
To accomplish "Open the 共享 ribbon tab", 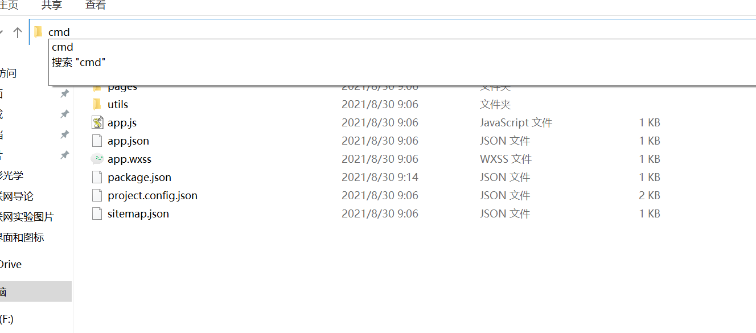I will (x=51, y=6).
